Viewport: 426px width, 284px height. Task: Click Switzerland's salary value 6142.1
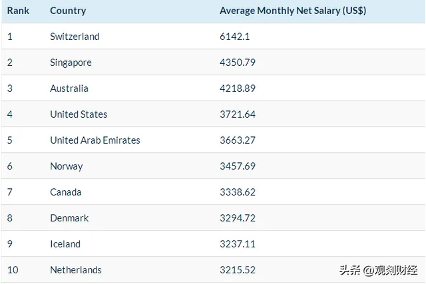pos(235,37)
